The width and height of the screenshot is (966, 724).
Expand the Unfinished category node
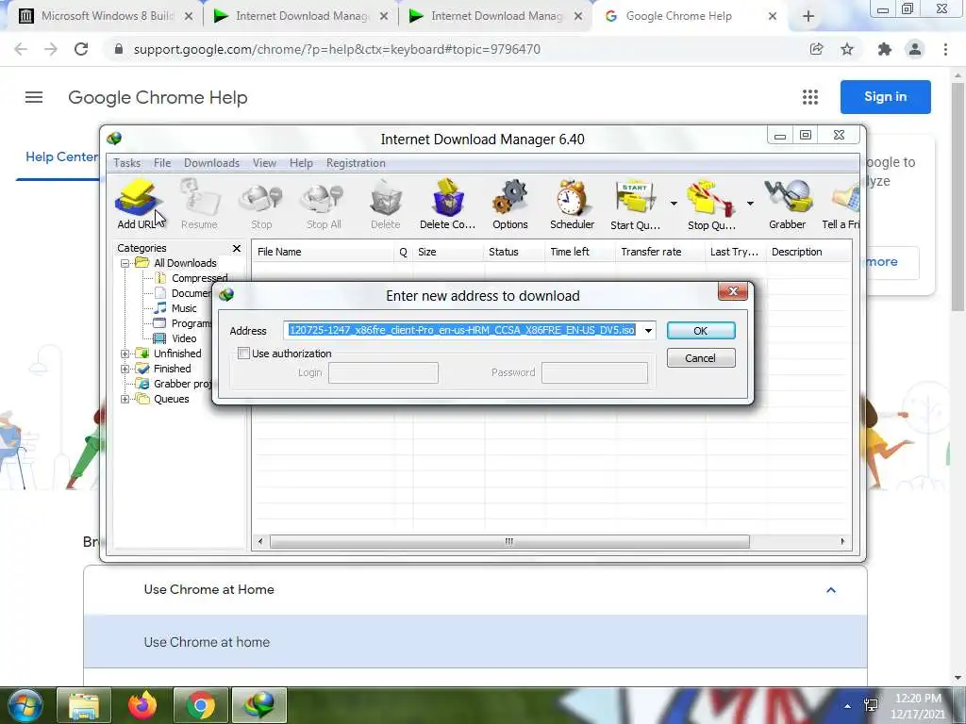pyautogui.click(x=125, y=354)
